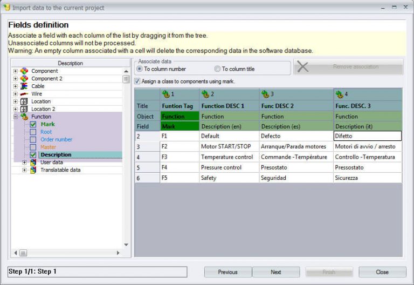Check the Root field checkbox

(x=33, y=132)
